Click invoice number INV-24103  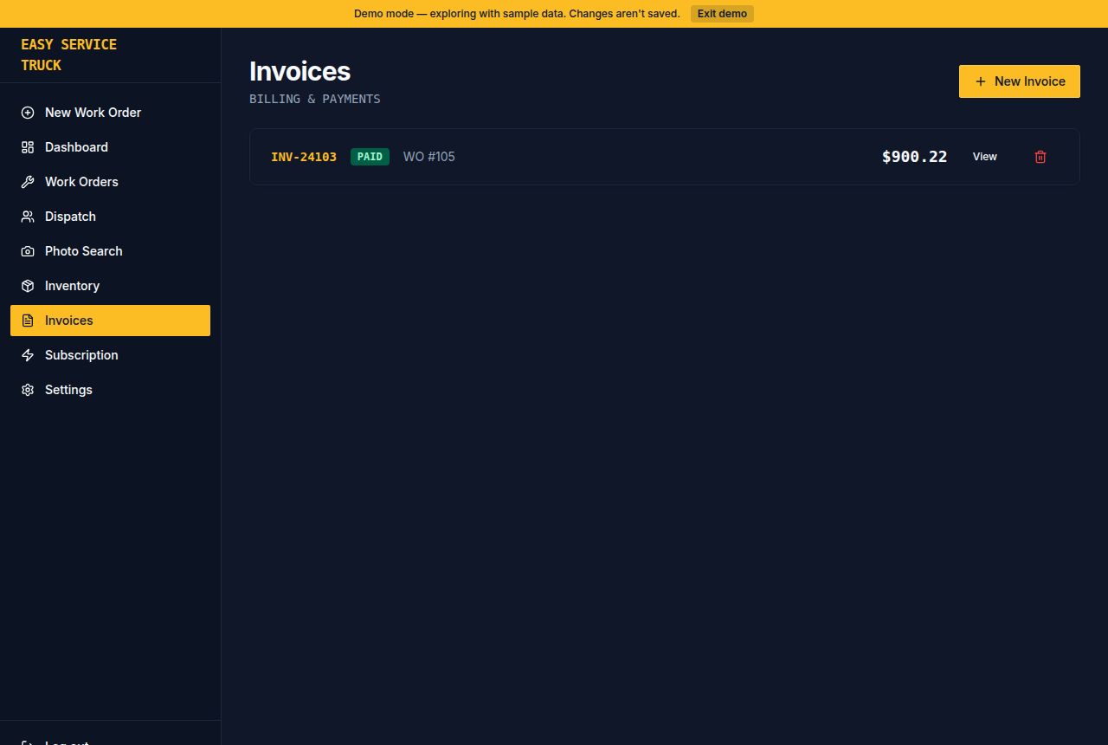coord(304,157)
